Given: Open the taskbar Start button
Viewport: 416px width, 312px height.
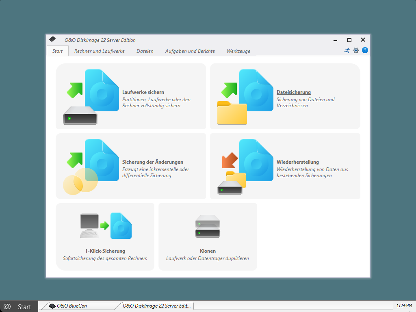Looking at the screenshot, I should pos(19,307).
